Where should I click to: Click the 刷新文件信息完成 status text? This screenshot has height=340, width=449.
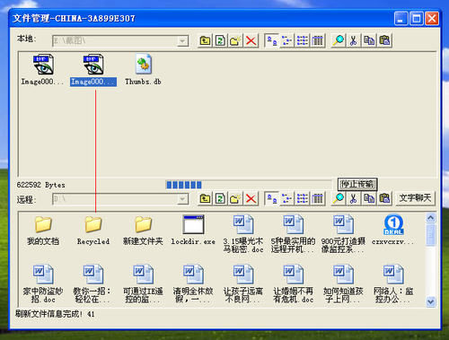click(55, 314)
